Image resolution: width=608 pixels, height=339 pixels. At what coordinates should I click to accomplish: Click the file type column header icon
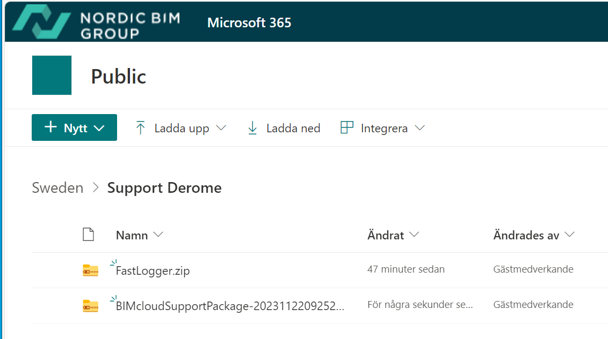click(88, 235)
